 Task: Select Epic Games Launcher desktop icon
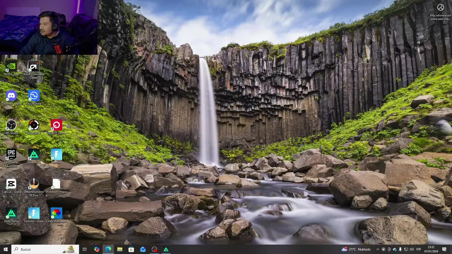11,158
